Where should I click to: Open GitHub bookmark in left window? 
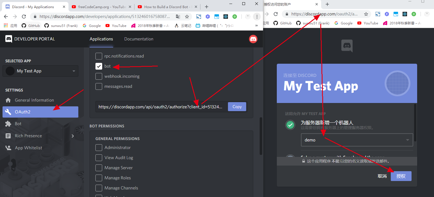pyautogui.click(x=31, y=26)
